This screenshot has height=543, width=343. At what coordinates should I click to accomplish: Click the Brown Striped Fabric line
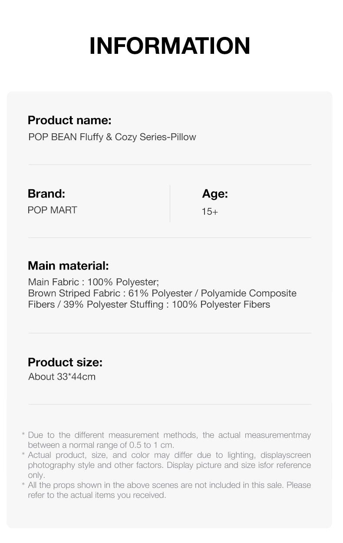pyautogui.click(x=162, y=293)
